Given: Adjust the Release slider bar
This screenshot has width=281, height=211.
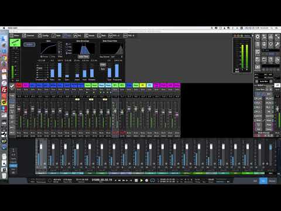Looking at the screenshot, I should pyautogui.click(x=92, y=73).
